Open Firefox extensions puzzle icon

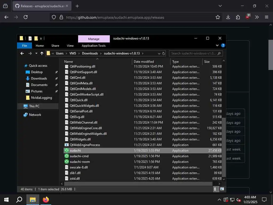point(238,17)
